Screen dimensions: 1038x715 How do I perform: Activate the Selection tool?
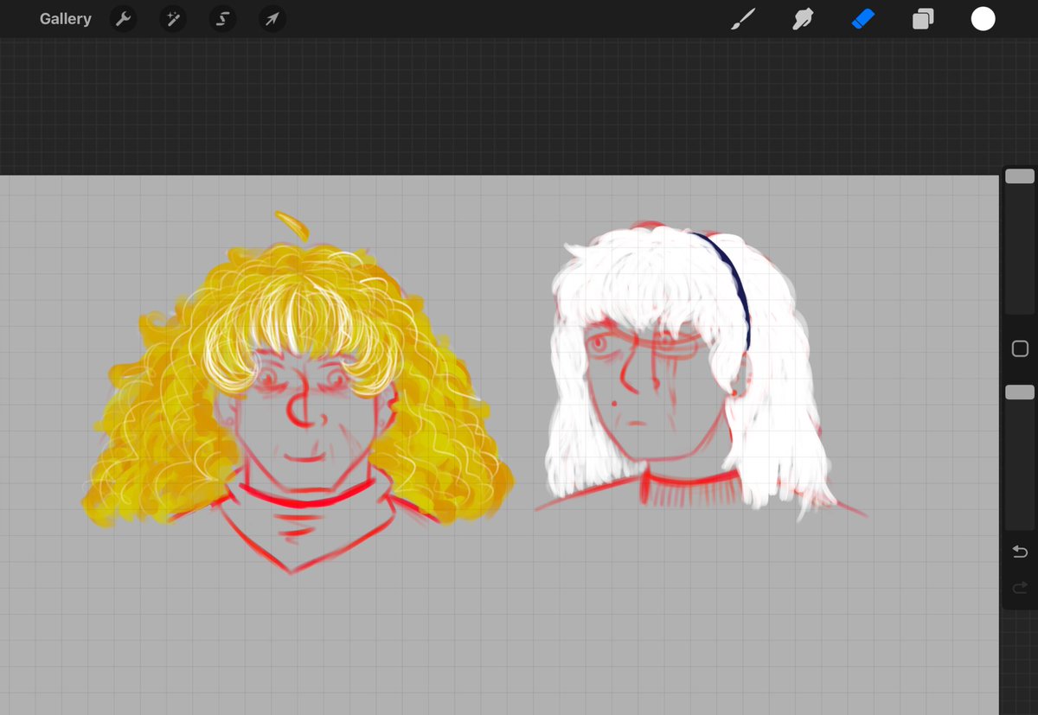click(223, 19)
